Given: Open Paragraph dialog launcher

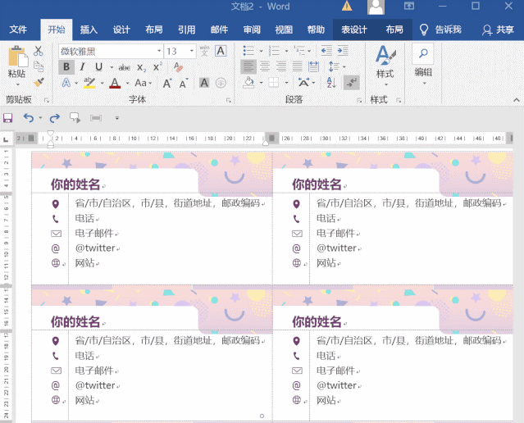Looking at the screenshot, I should tap(359, 100).
